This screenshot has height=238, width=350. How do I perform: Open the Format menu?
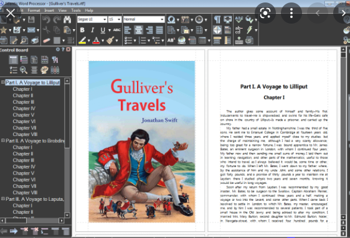coord(34,11)
